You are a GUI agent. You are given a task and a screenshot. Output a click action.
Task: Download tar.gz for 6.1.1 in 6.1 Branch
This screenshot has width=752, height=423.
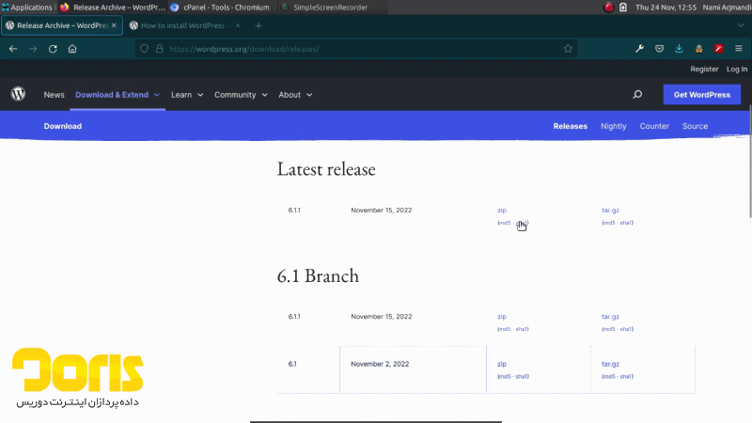[610, 317]
